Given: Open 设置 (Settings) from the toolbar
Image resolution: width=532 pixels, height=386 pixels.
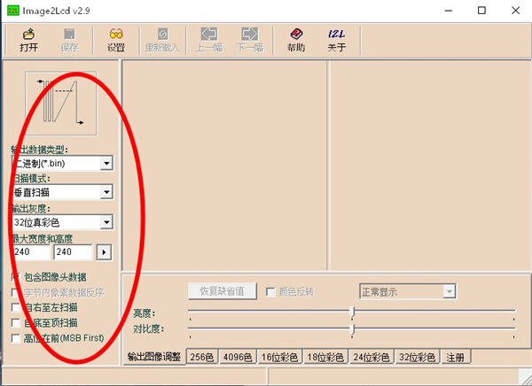Looking at the screenshot, I should pyautogui.click(x=115, y=40).
